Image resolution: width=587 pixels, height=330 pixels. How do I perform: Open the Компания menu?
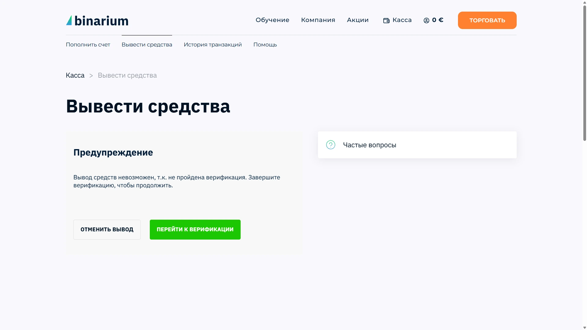pos(318,20)
